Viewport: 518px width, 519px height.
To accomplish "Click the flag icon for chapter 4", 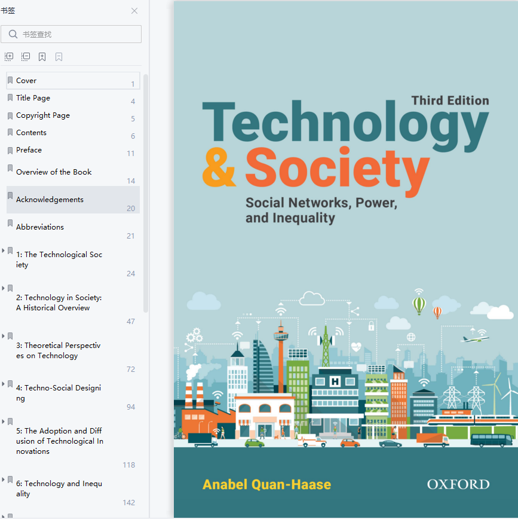I will click(10, 384).
